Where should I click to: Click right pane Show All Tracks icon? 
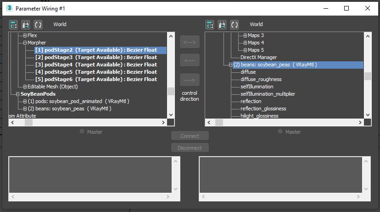click(x=210, y=24)
